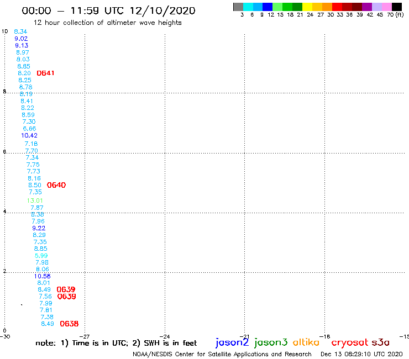Click the wave height value 8.59
Screen dimensions: 409x359
(28, 115)
